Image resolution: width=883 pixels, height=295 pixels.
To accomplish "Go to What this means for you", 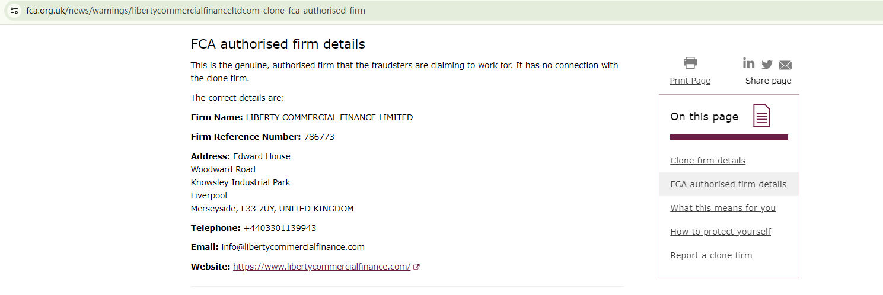I will [x=723, y=208].
